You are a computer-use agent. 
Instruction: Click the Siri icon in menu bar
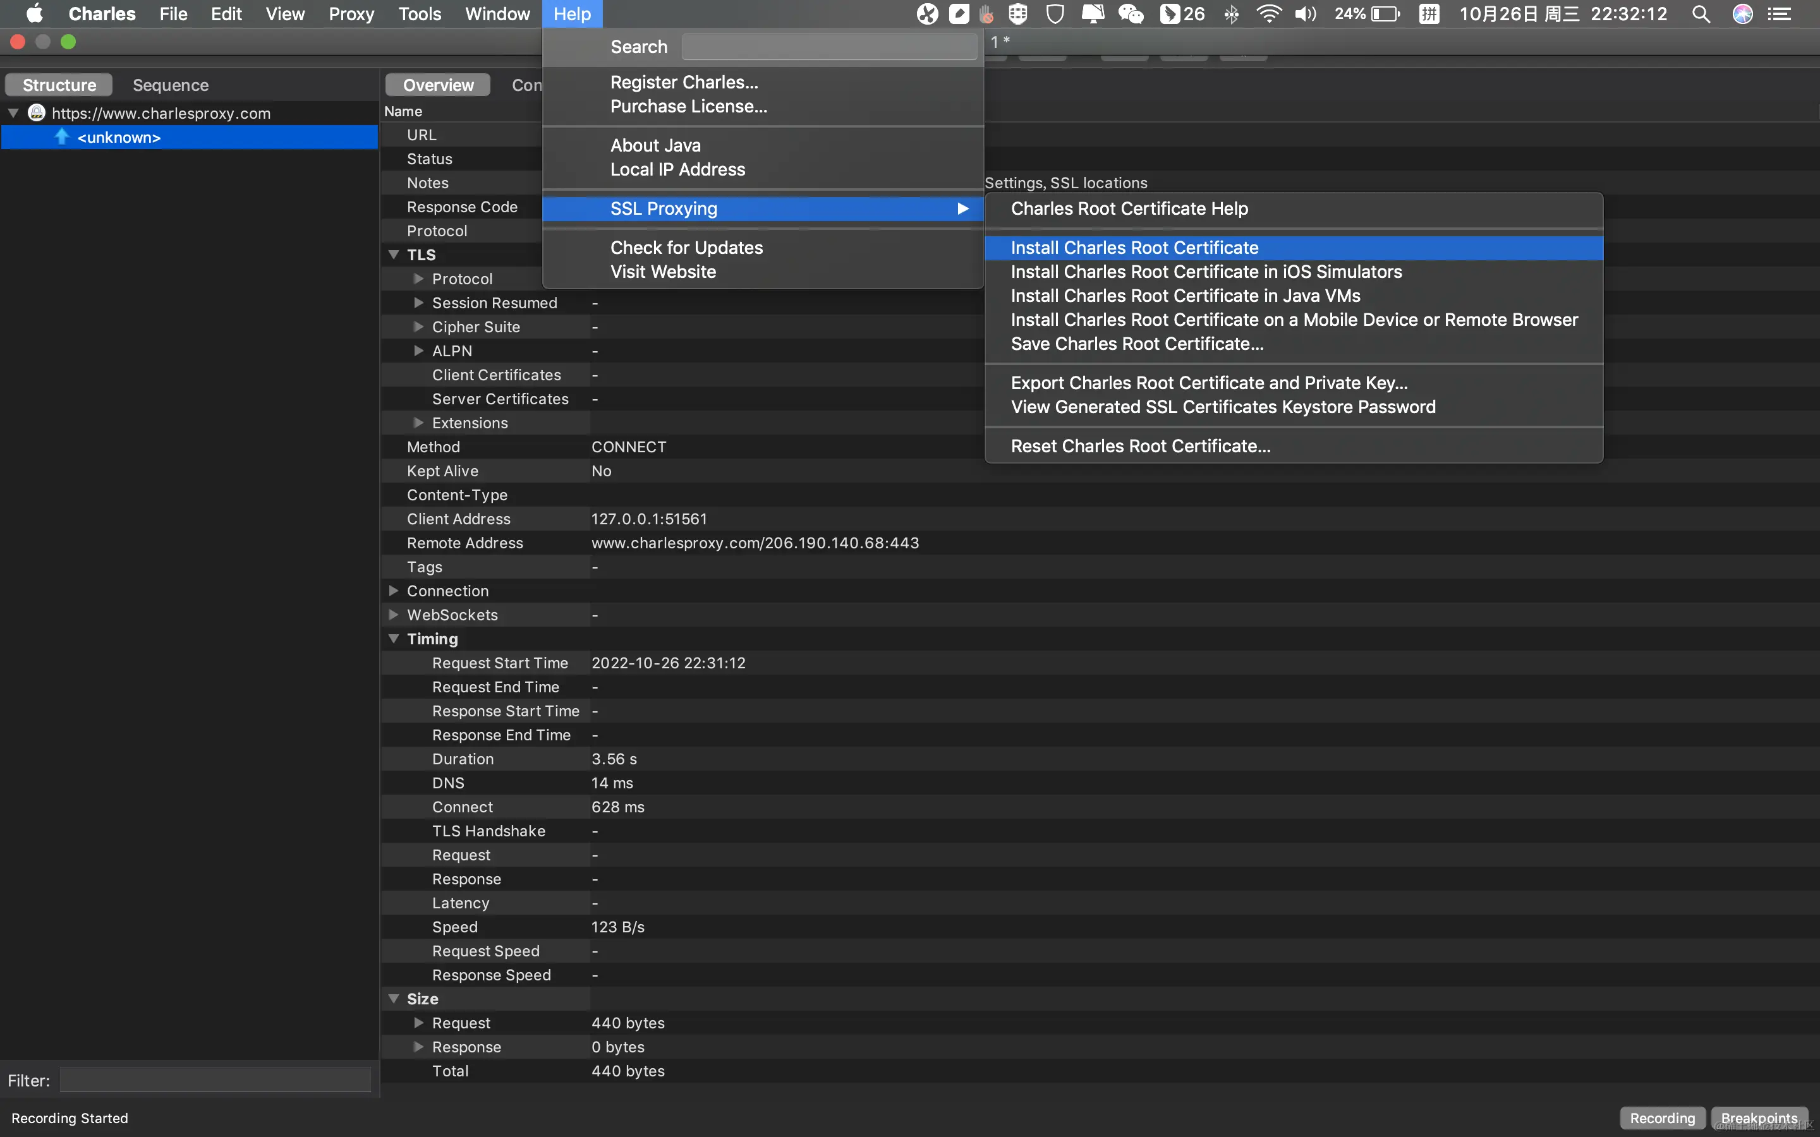(x=1742, y=13)
